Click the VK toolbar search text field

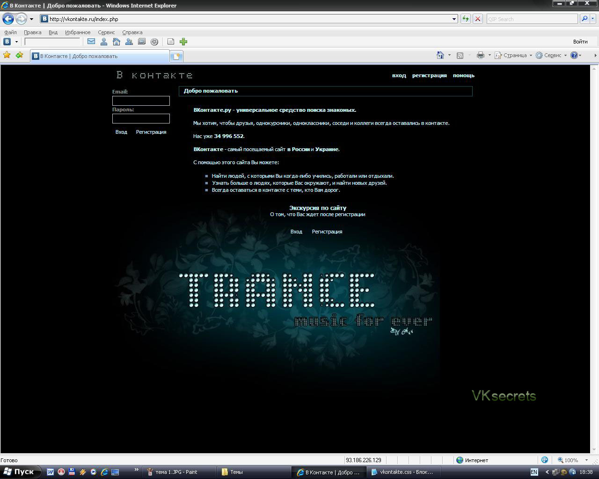[x=52, y=42]
